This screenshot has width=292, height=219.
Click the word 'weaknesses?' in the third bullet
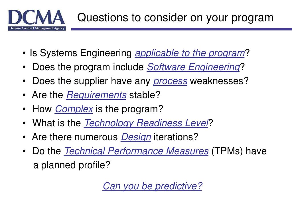[219, 81]
